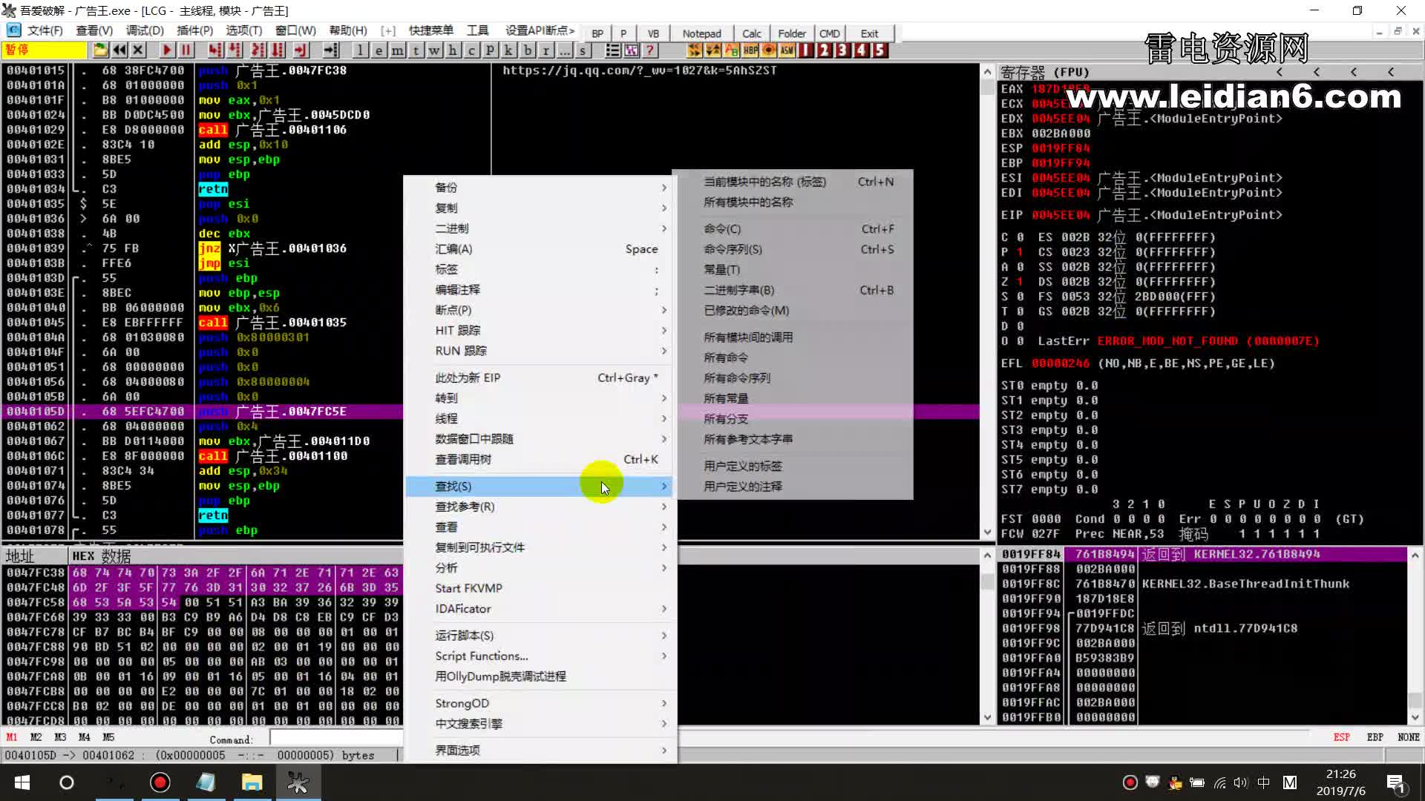1425x801 pixels.
Task: Expand the 二进制 submenu in the context menu
Action: [x=540, y=228]
